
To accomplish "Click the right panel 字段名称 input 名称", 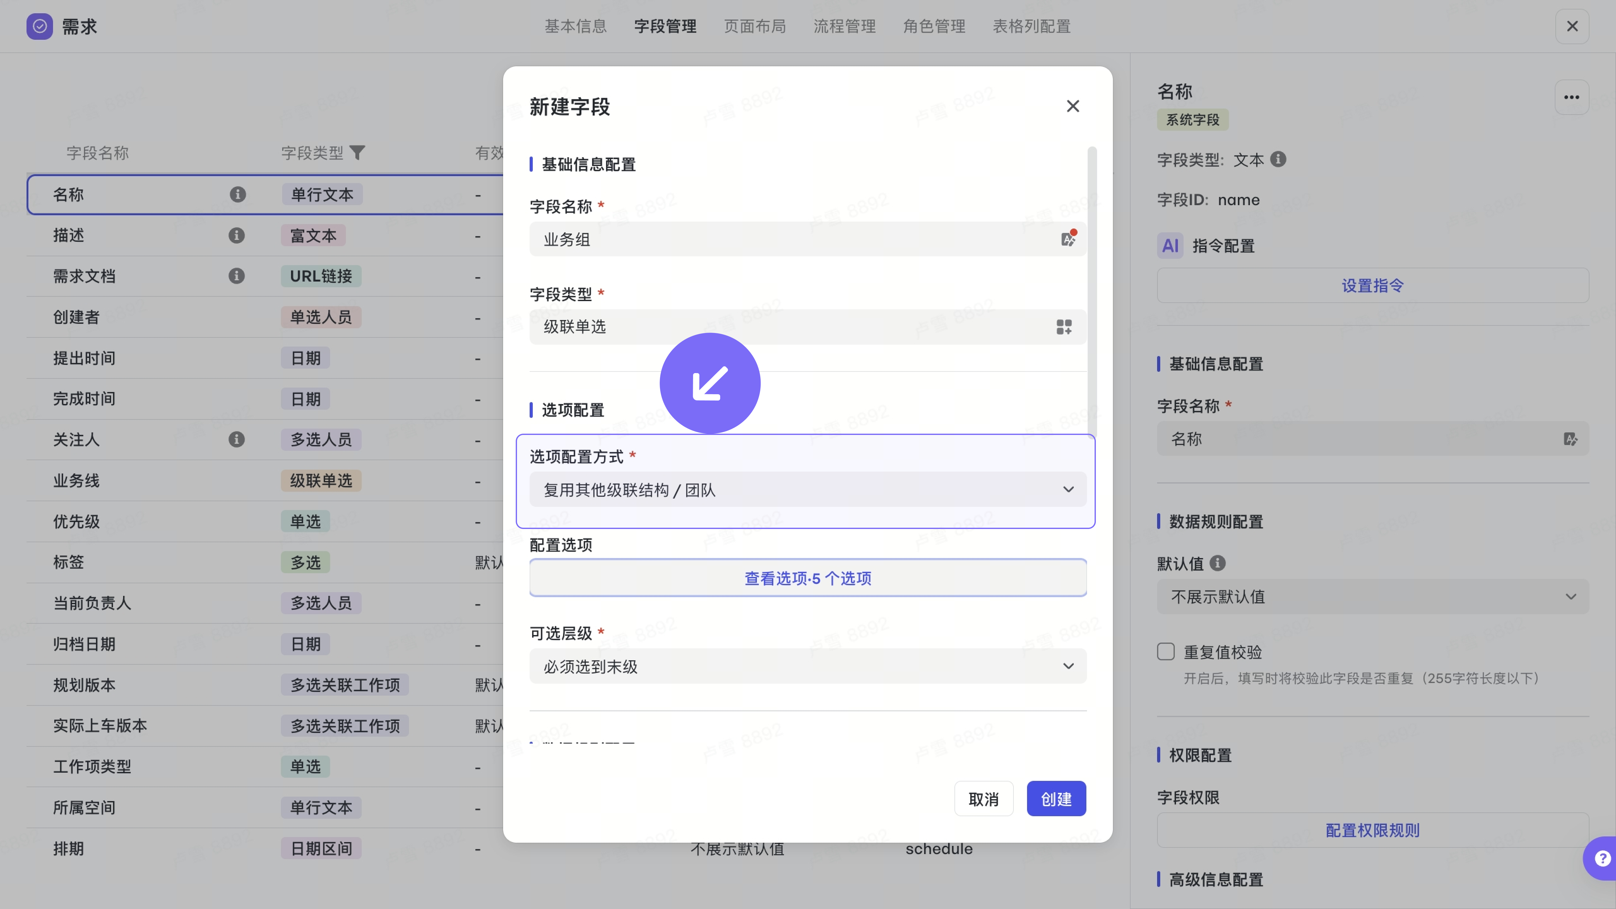I will 1373,438.
